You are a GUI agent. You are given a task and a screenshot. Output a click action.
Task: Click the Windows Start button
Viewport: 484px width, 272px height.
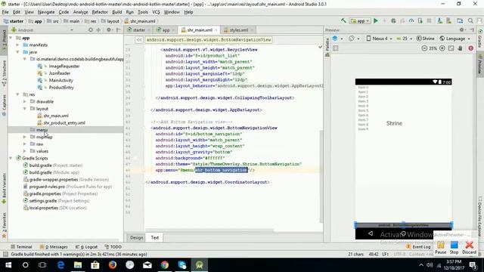coord(8,265)
